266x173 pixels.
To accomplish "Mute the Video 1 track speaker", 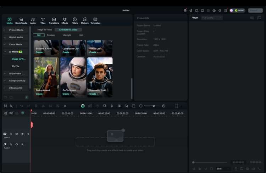I will tap(16, 134).
